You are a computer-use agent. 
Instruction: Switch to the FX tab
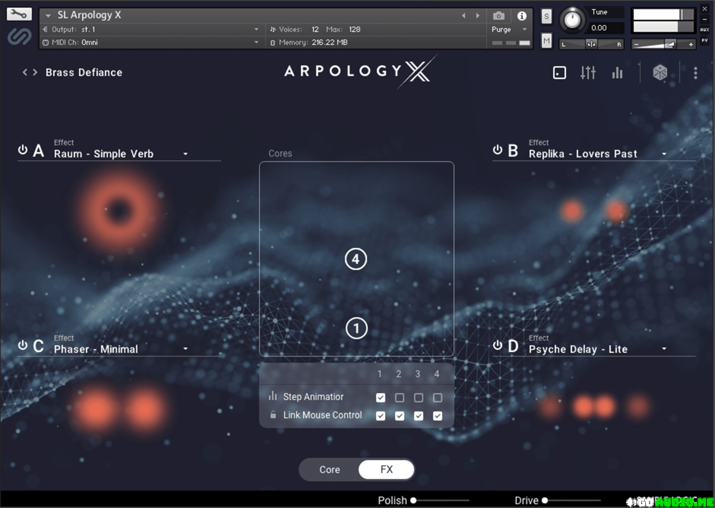[x=387, y=470]
